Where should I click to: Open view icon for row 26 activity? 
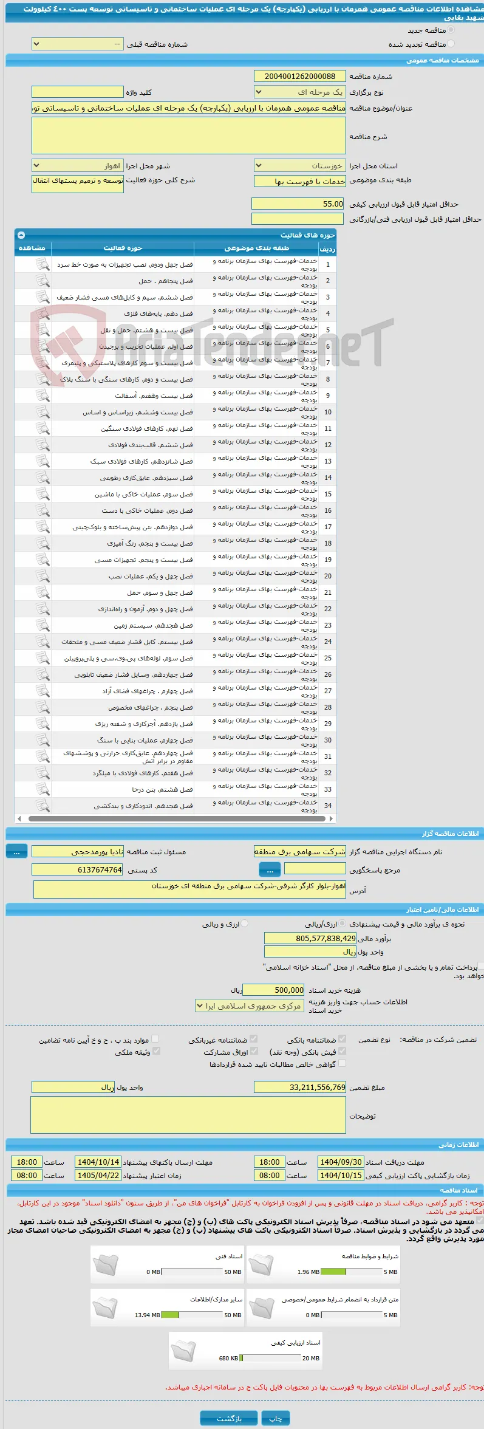click(42, 674)
